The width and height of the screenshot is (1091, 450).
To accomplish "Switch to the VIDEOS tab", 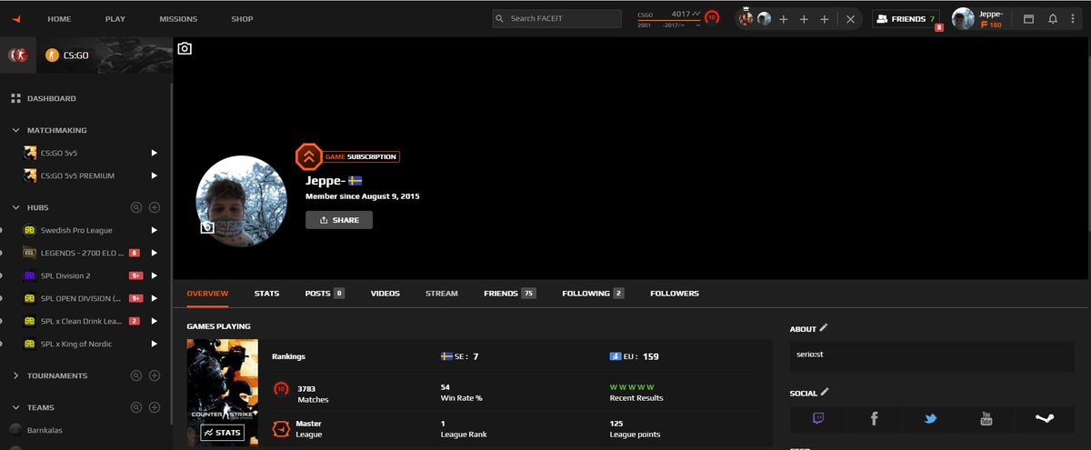I will [x=385, y=294].
